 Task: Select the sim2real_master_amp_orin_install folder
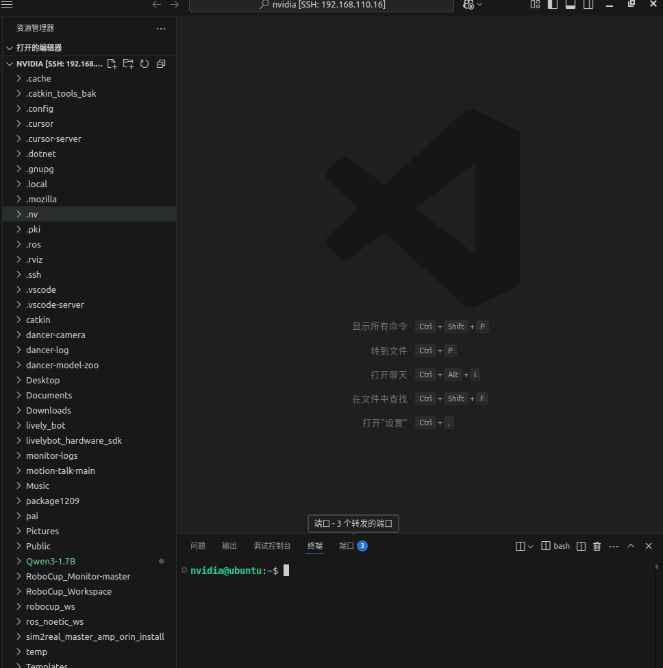[x=89, y=636]
